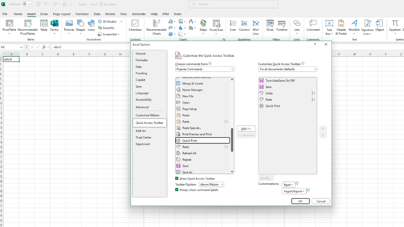The width and height of the screenshot is (404, 227).
Task: Expand the Toolbar Position dropdown
Action: pyautogui.click(x=211, y=184)
